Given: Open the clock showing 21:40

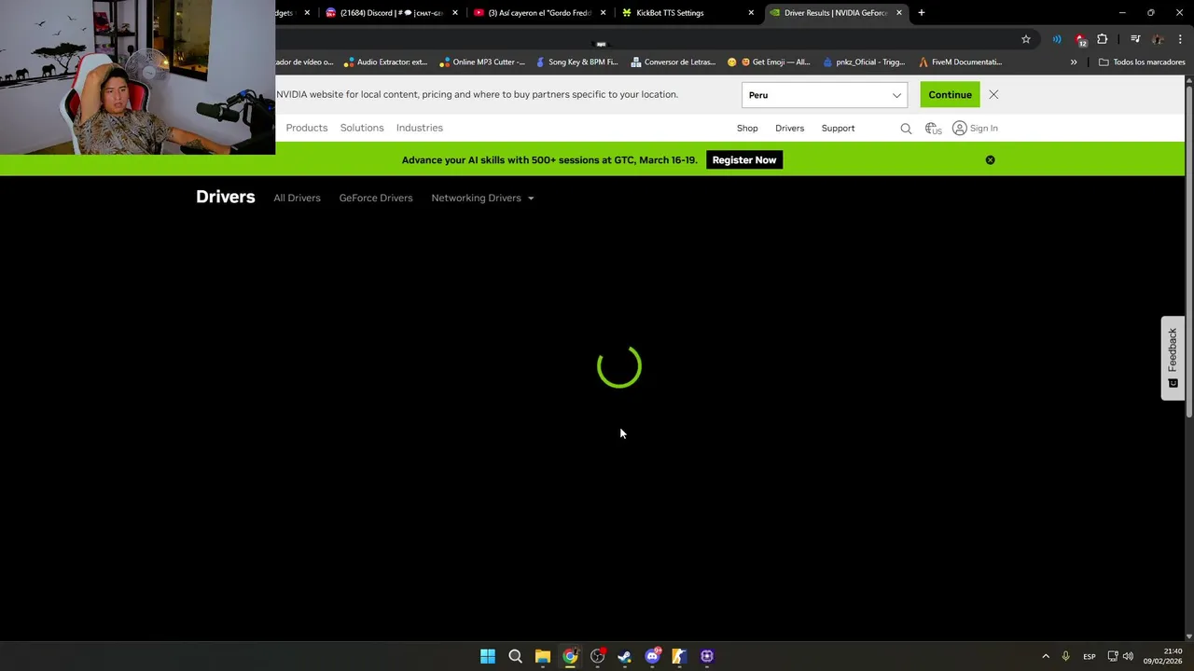Looking at the screenshot, I should 1162,656.
